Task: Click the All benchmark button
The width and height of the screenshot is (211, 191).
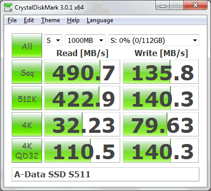Action: pos(27,45)
